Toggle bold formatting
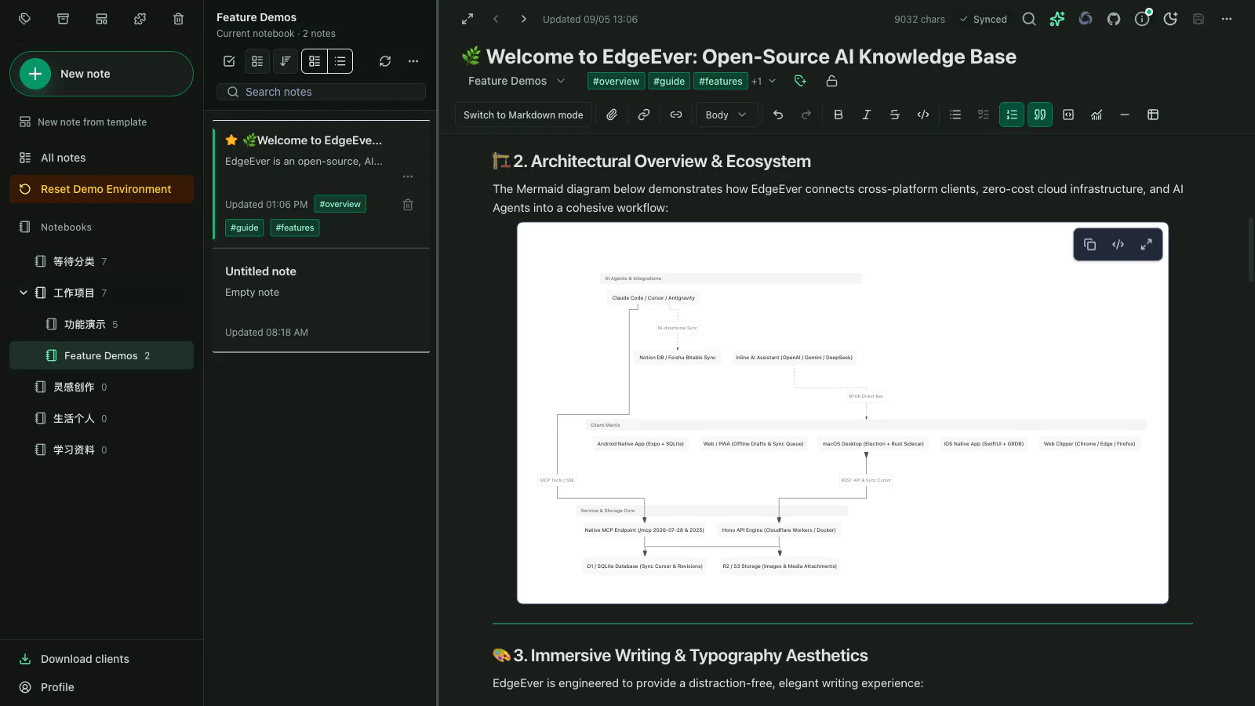The width and height of the screenshot is (1255, 706). click(x=838, y=115)
